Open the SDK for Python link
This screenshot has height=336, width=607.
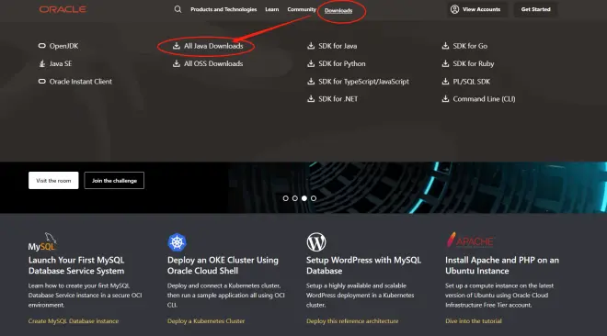click(342, 63)
